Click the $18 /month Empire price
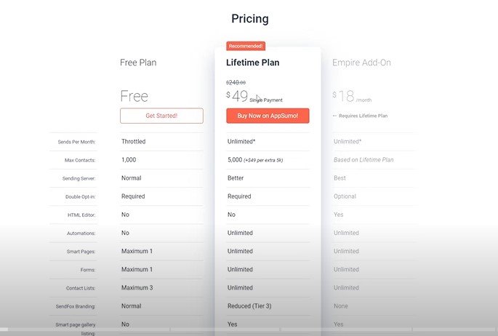This screenshot has width=498, height=336. (352, 96)
